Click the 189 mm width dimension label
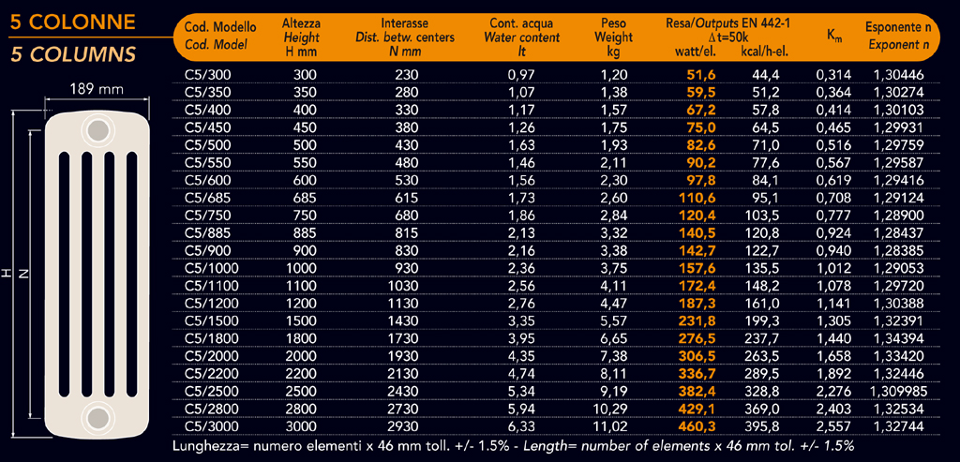Viewport: 960px width, 462px height. pyautogui.click(x=97, y=90)
